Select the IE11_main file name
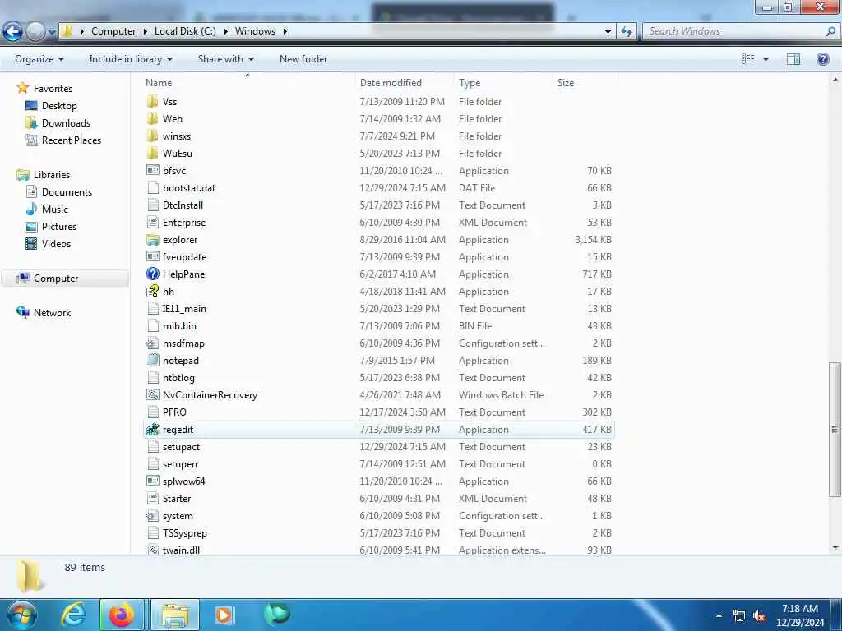 click(184, 309)
